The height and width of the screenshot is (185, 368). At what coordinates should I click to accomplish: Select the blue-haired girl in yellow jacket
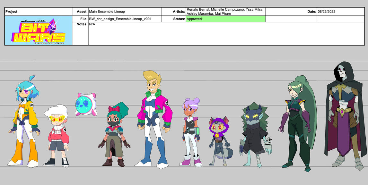tap(24, 122)
